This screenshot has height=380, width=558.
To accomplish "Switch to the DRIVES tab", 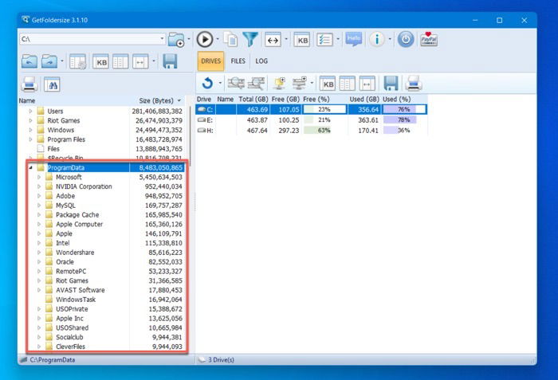I will point(210,61).
